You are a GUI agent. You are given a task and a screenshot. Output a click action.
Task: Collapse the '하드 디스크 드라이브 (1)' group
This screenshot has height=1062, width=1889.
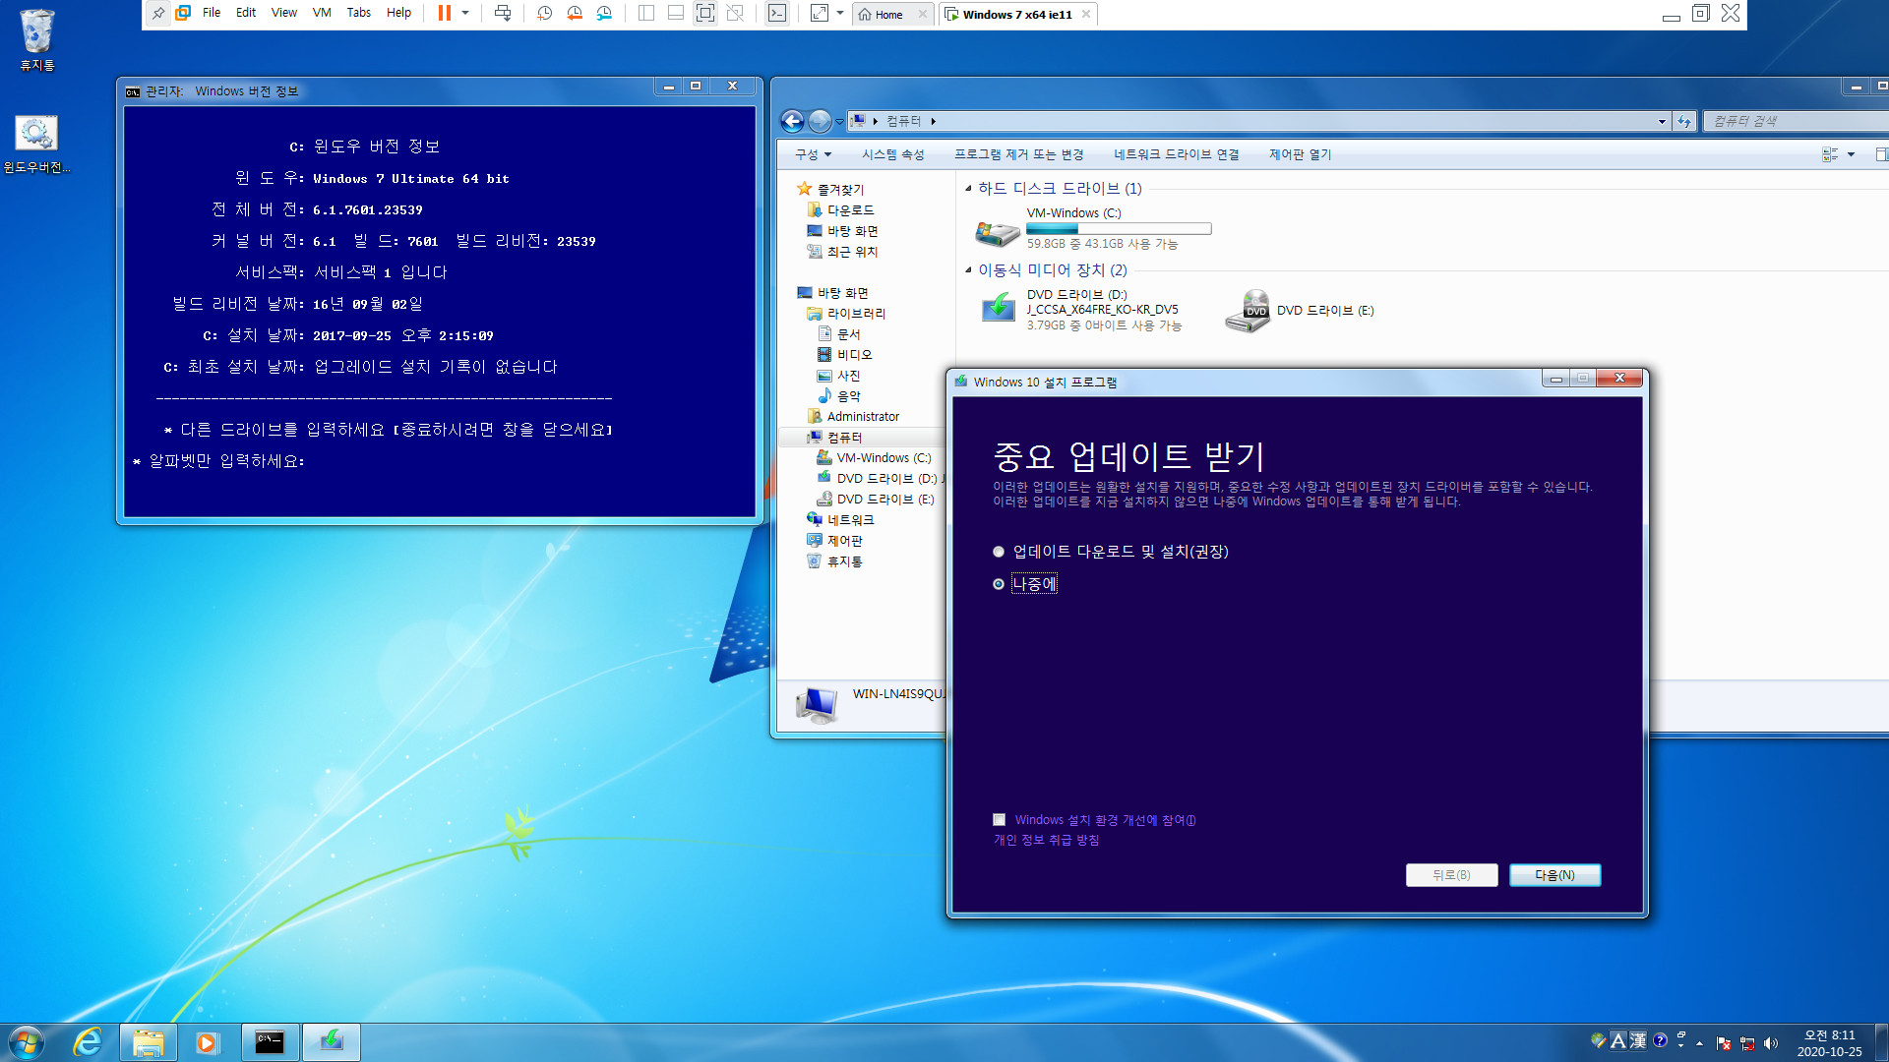(968, 188)
